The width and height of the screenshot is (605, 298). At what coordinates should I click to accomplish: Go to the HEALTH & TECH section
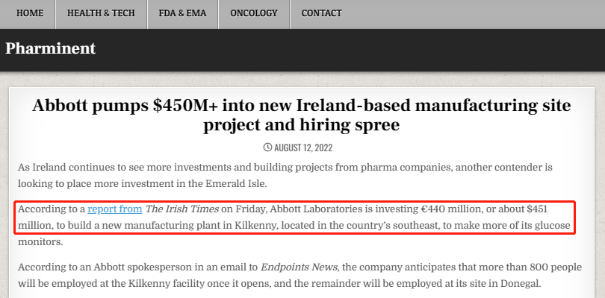pyautogui.click(x=101, y=13)
